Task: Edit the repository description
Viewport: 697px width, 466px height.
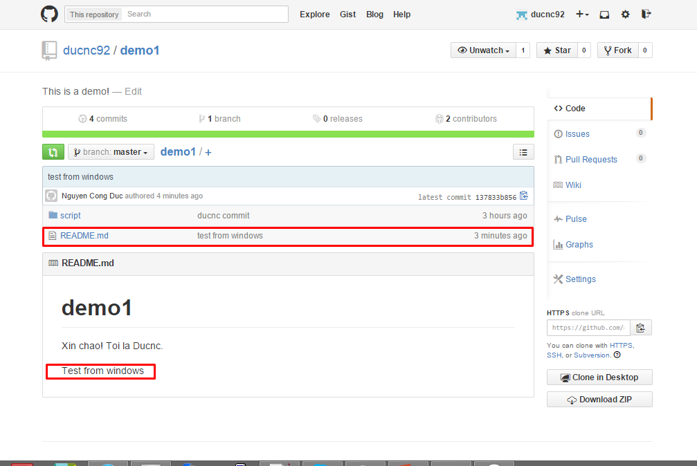Action: [133, 91]
